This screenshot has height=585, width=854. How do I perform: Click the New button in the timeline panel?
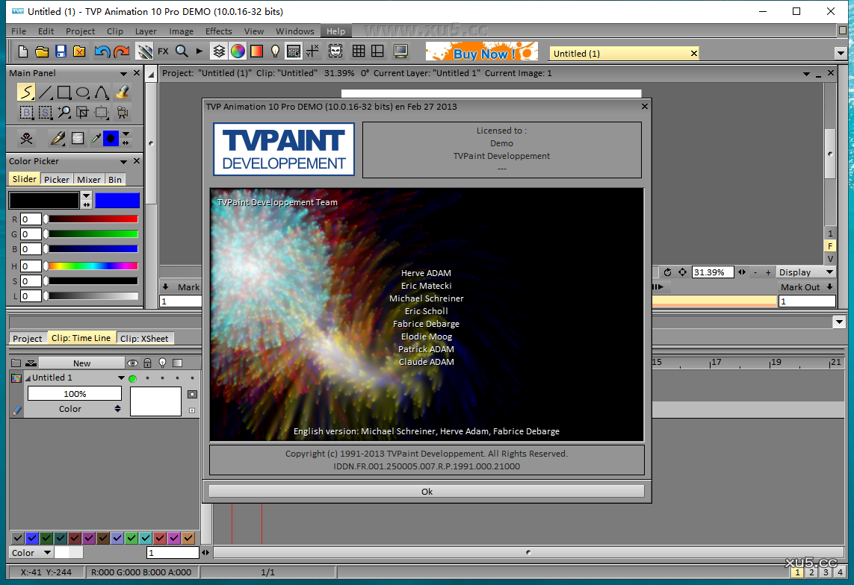pos(82,363)
